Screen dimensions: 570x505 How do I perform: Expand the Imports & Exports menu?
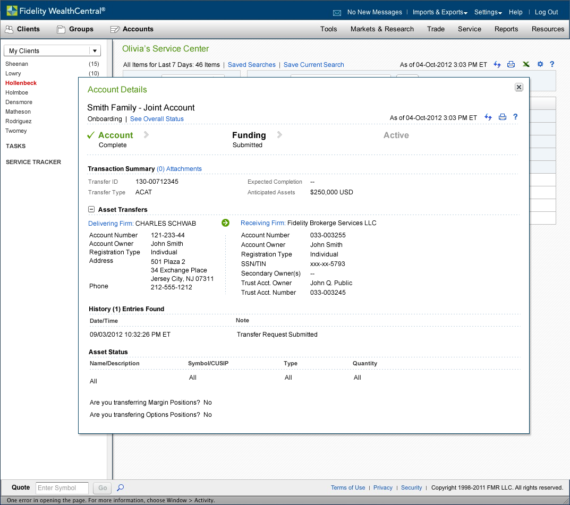pyautogui.click(x=440, y=12)
